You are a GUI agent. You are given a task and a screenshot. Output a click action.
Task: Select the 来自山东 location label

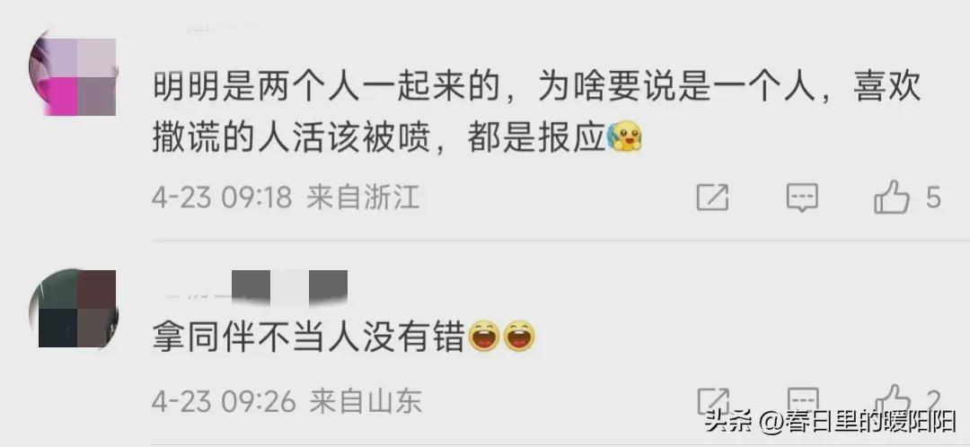coord(366,402)
